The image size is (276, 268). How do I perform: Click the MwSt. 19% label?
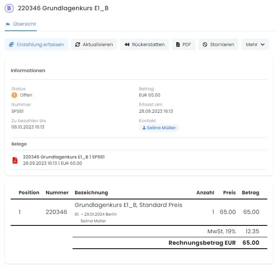tap(222, 231)
